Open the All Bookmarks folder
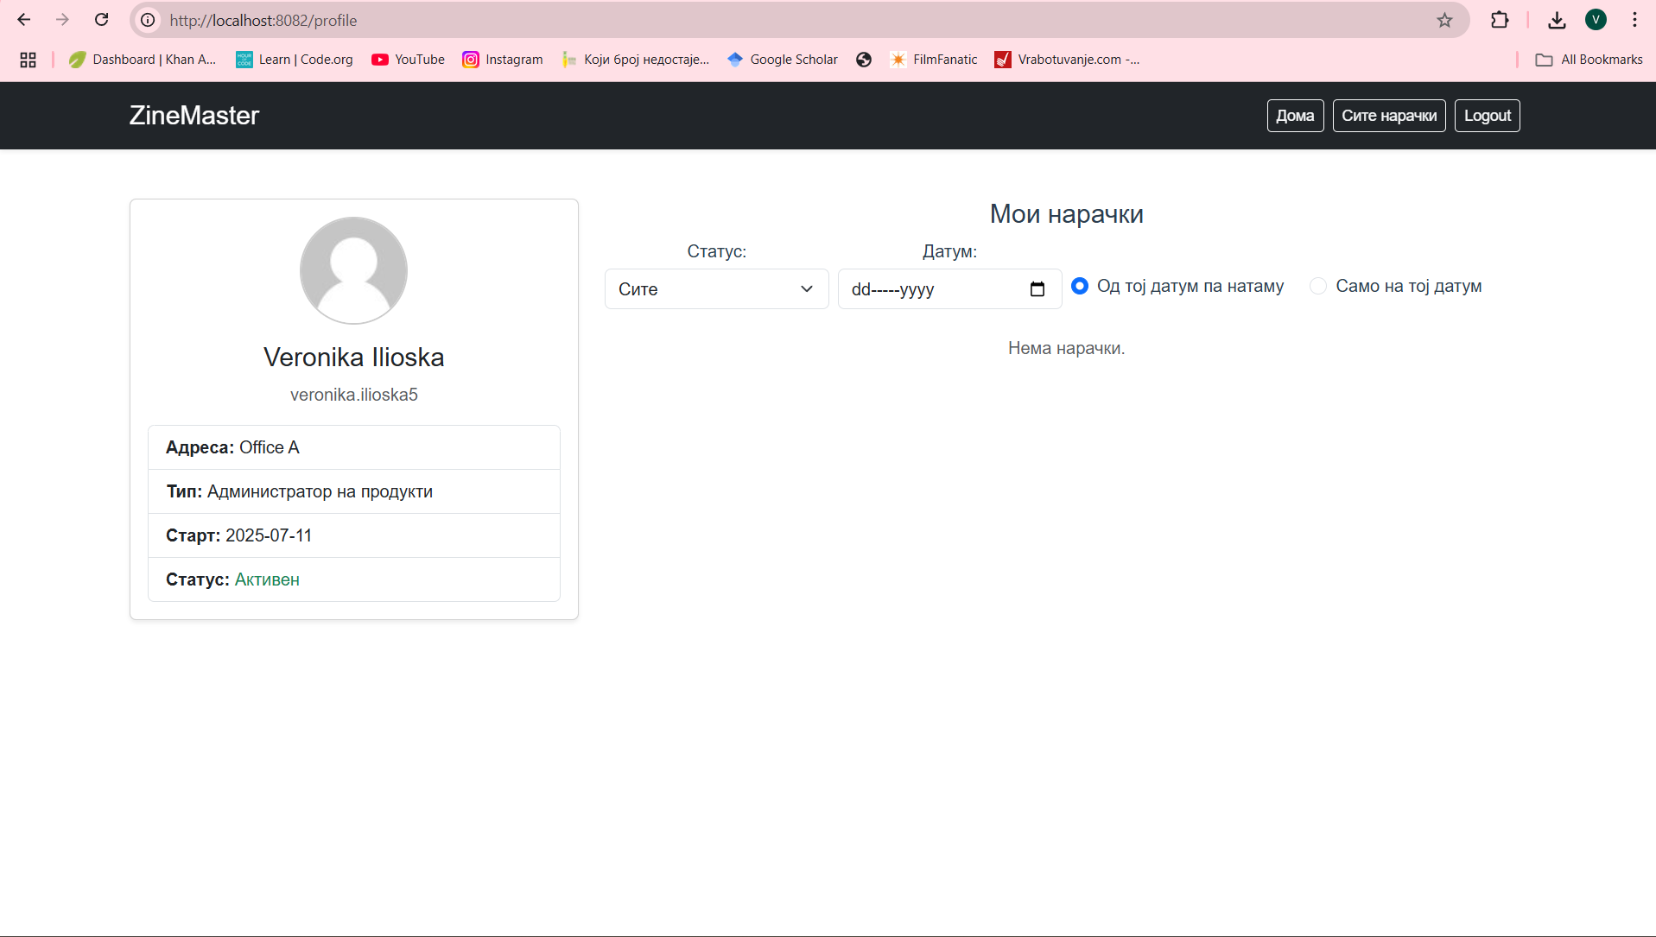Viewport: 1656px width, 937px height. [x=1589, y=60]
